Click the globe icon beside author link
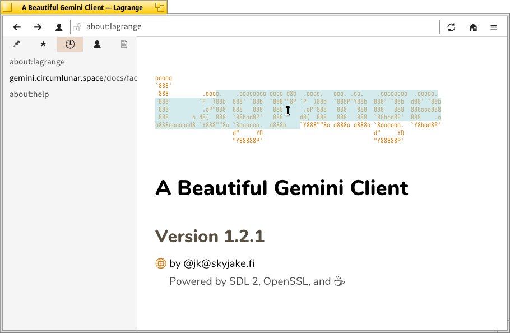The width and height of the screenshot is (510, 333). click(x=161, y=263)
